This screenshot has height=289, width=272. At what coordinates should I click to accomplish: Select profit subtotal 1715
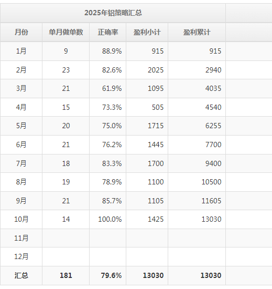156,126
